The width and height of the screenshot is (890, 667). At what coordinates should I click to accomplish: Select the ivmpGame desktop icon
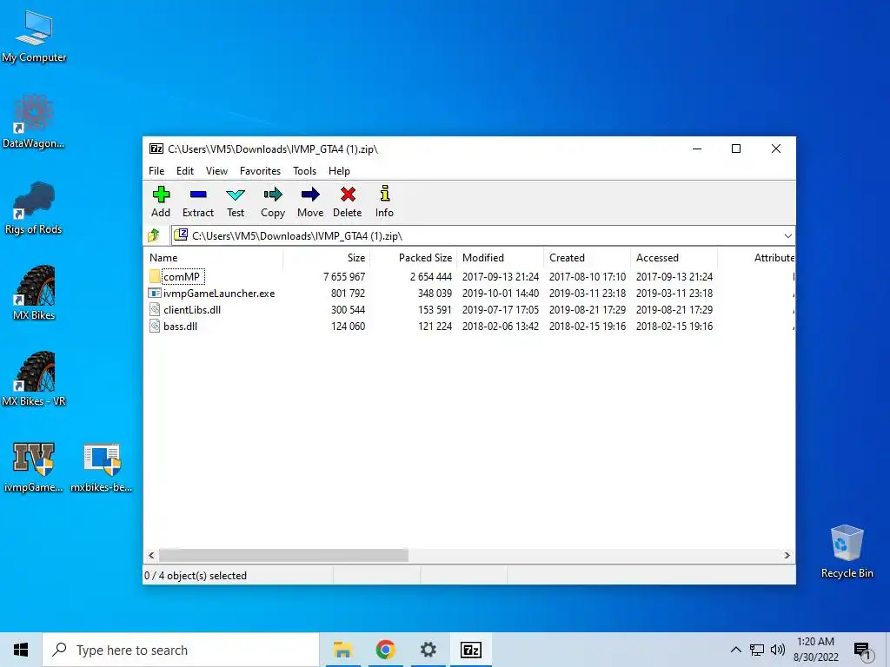(x=34, y=466)
